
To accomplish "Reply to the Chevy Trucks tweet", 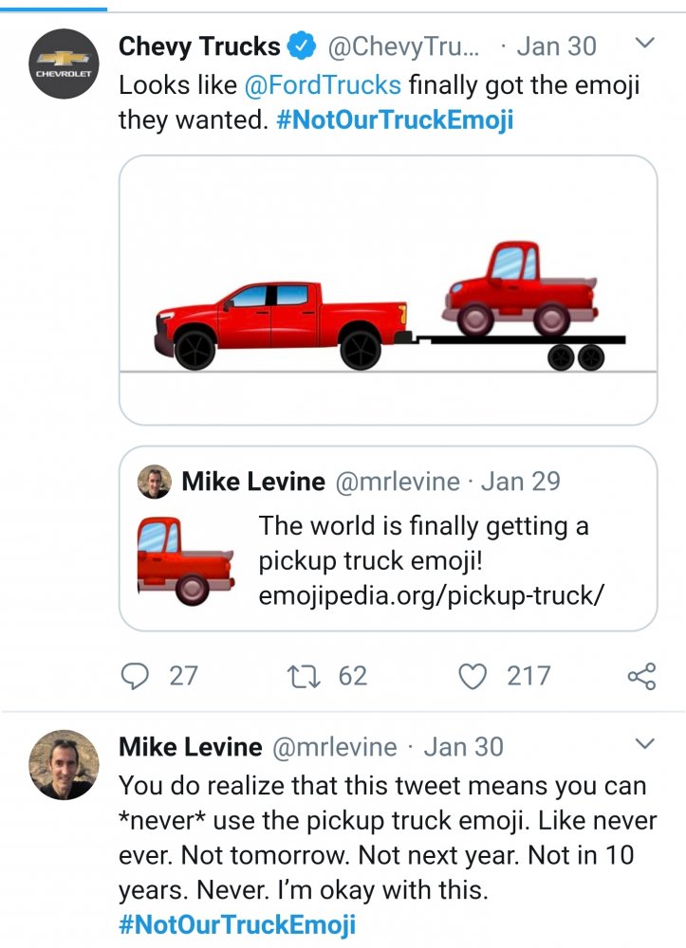I will [x=138, y=675].
